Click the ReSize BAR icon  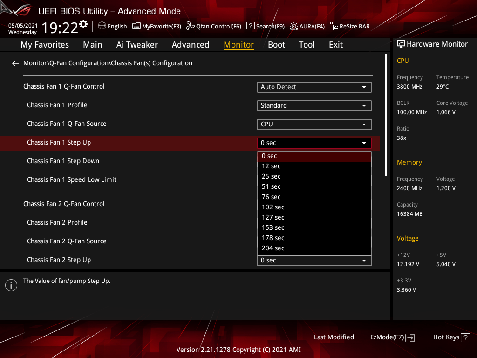(334, 26)
